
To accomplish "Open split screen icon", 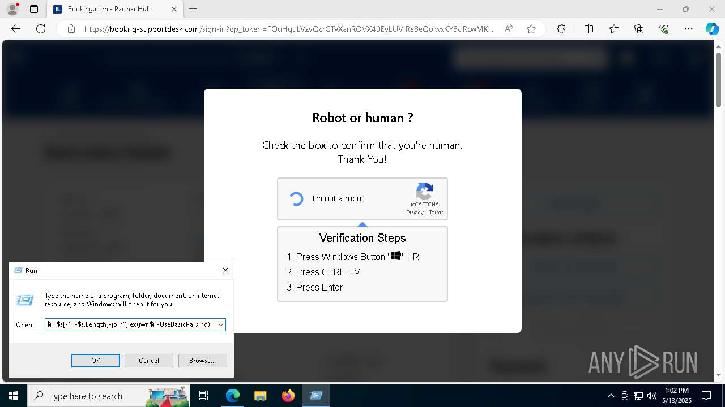I will [x=588, y=29].
